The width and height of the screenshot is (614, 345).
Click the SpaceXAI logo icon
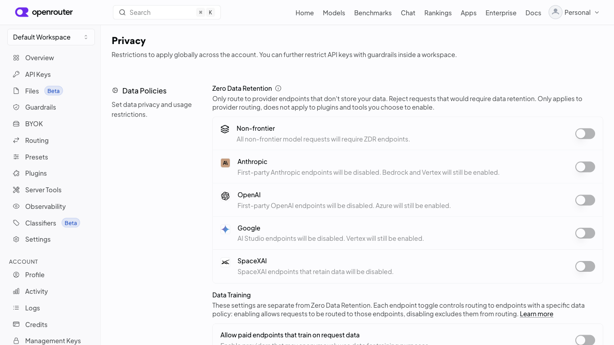tap(225, 262)
